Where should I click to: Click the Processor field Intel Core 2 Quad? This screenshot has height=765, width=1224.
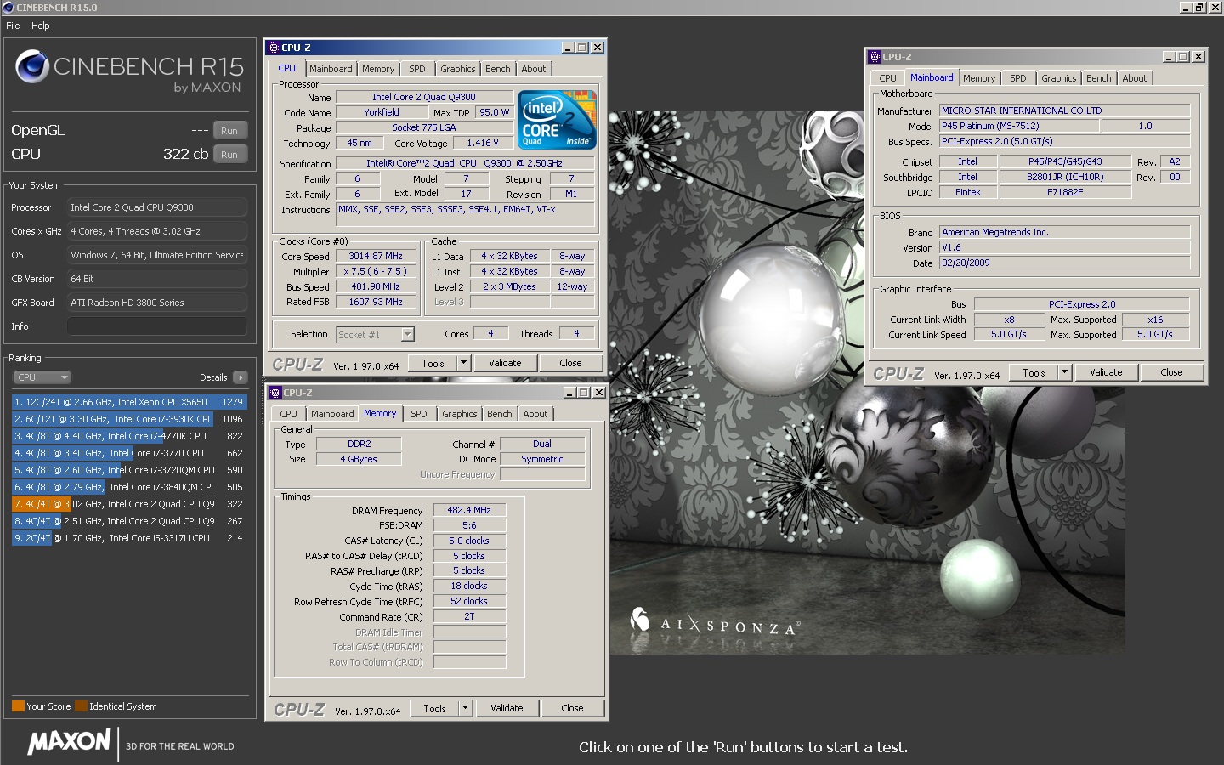click(x=157, y=207)
